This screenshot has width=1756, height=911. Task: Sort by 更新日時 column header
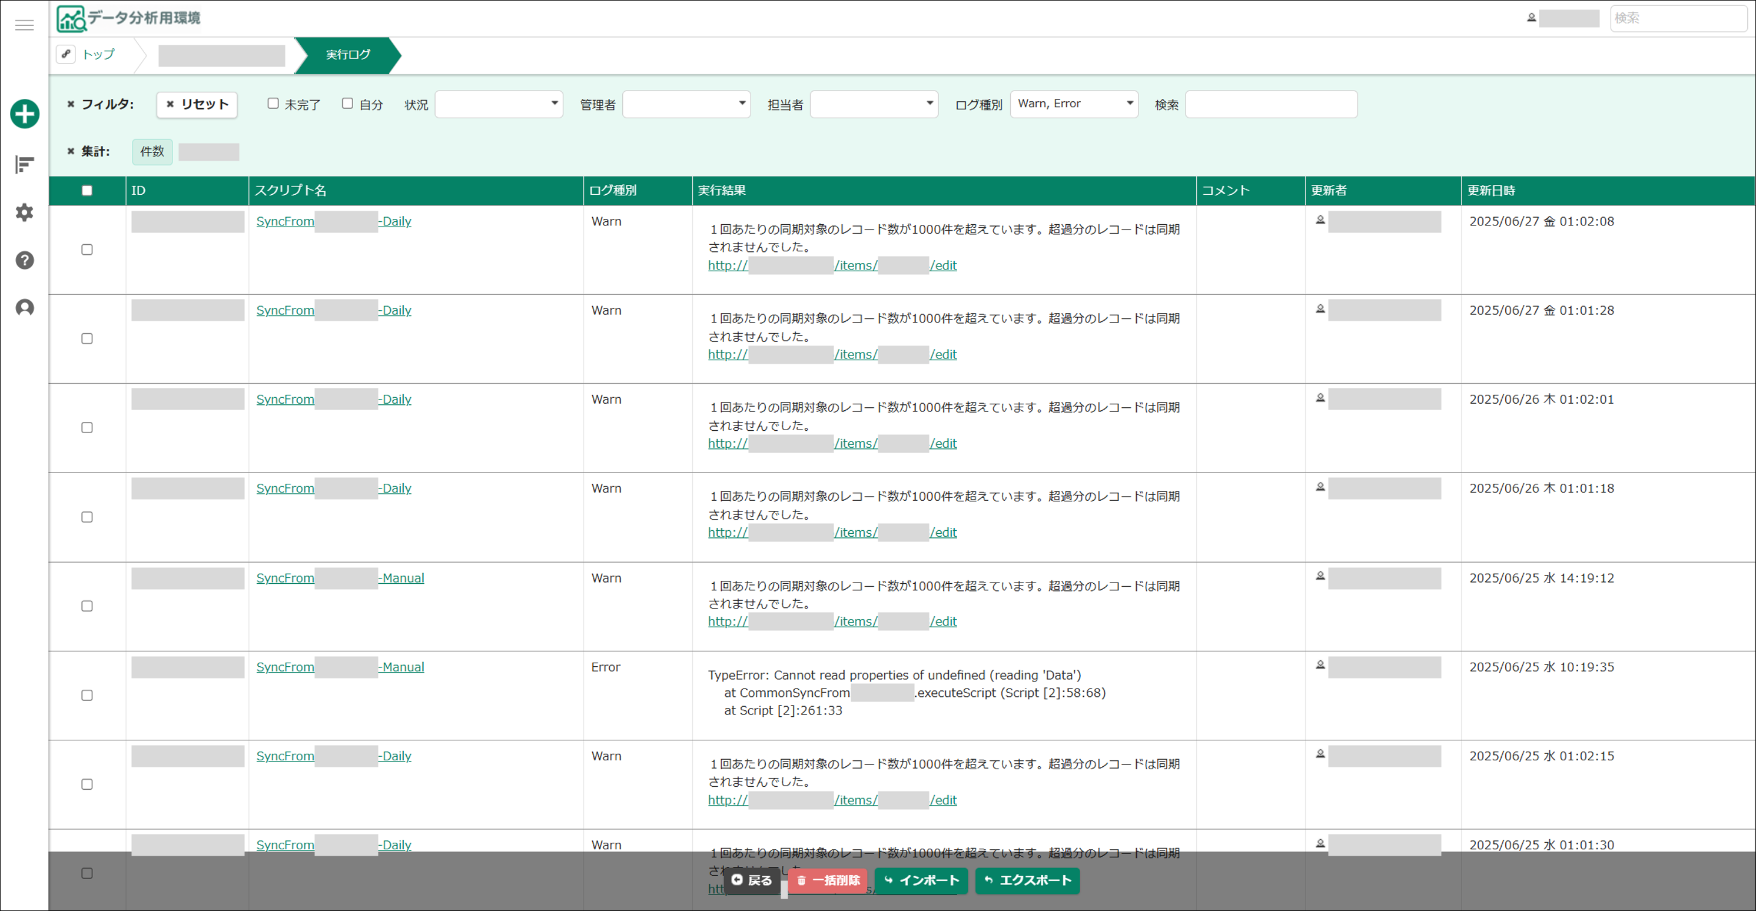1492,191
